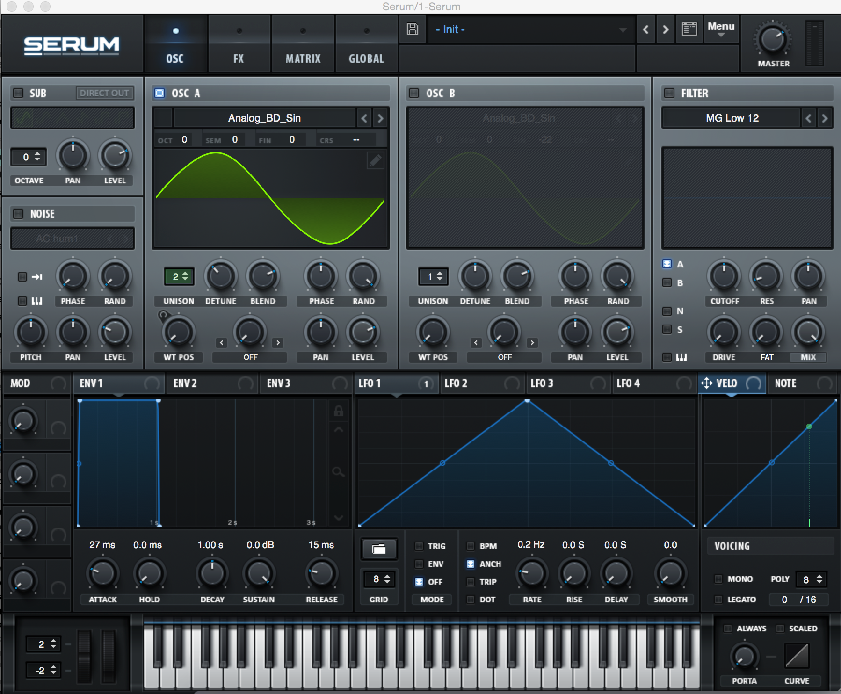Click the save preset floppy disk icon
Image resolution: width=841 pixels, height=694 pixels.
point(412,29)
